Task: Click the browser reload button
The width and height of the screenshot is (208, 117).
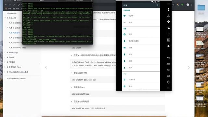Action: pyautogui.click(x=14, y=5)
